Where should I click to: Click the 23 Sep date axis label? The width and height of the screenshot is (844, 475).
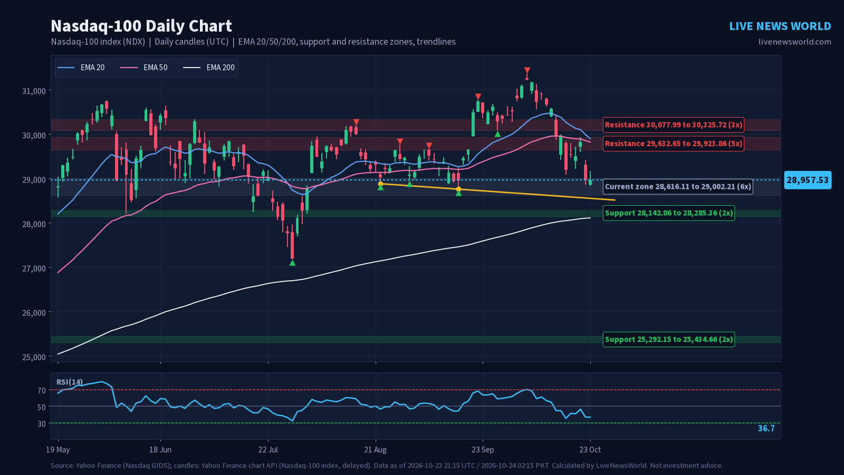pos(483,450)
